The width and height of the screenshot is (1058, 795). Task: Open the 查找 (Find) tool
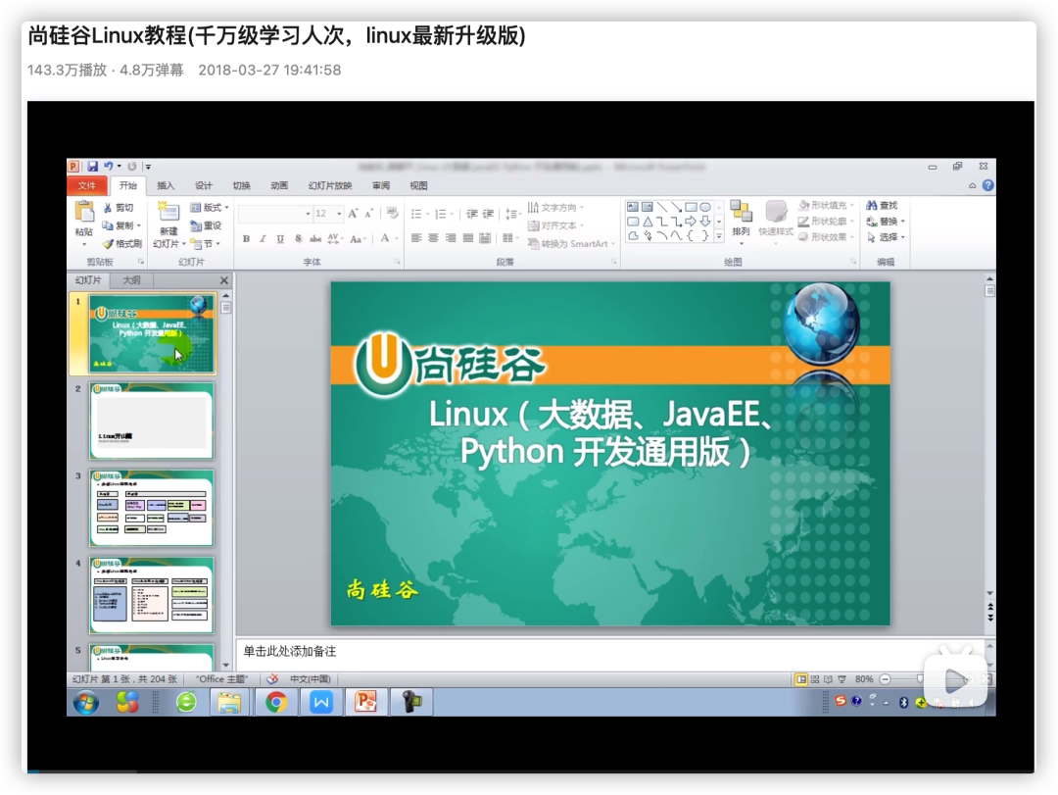(885, 206)
